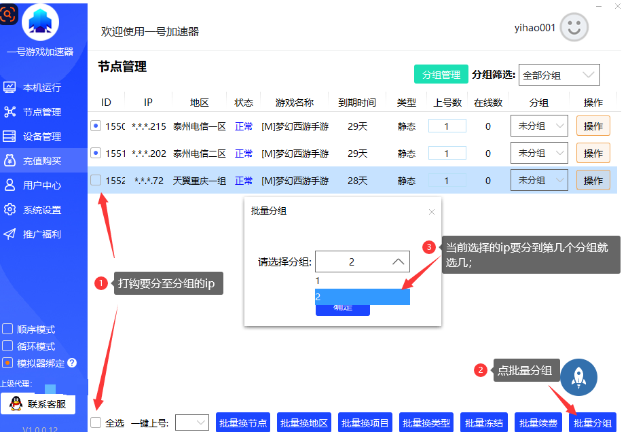Enable 顺序模式 checkbox
This screenshot has width=628, height=432.
(8, 329)
